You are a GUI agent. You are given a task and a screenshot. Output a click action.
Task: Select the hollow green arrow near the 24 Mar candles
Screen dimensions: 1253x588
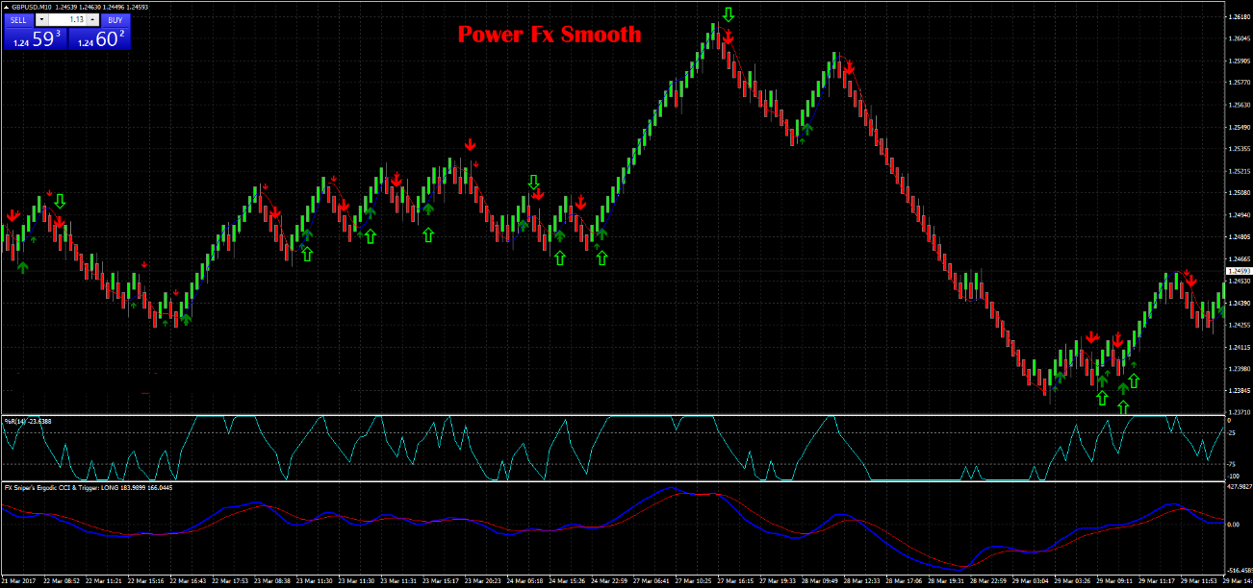[x=558, y=256]
